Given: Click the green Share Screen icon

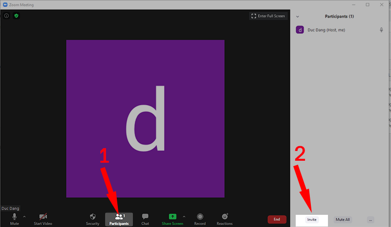Looking at the screenshot, I should 173,216.
